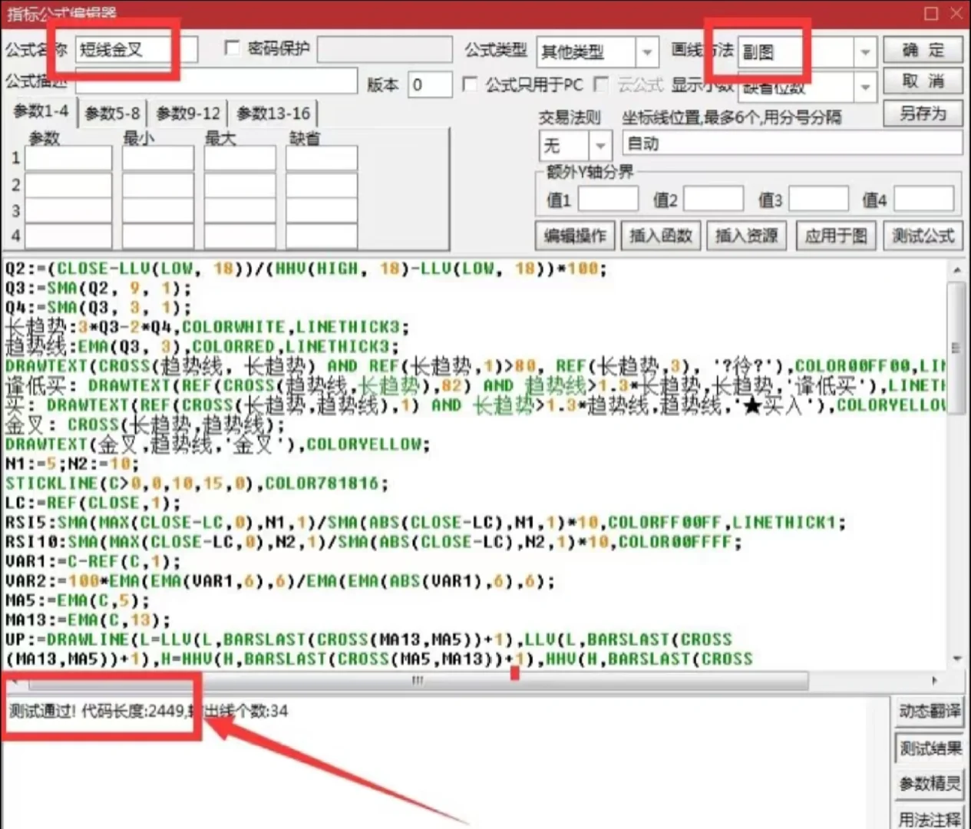Select the 参数13-16 tab
971x829 pixels.
[273, 113]
